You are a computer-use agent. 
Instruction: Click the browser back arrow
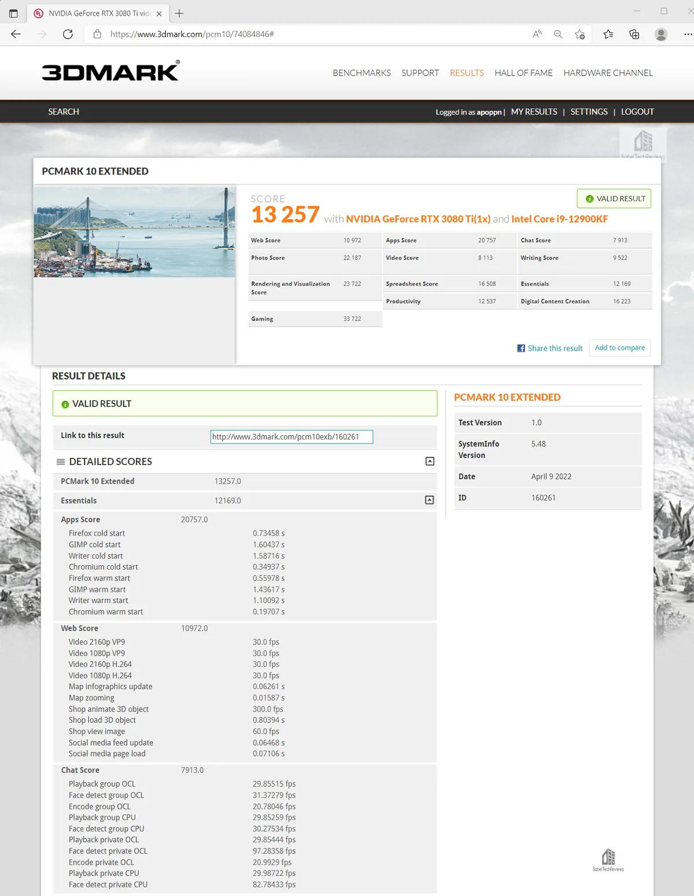pos(16,34)
